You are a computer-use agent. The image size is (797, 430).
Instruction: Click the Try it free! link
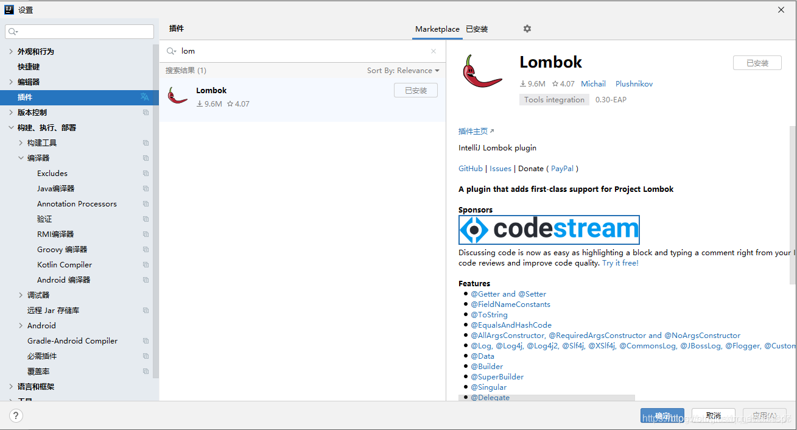620,263
